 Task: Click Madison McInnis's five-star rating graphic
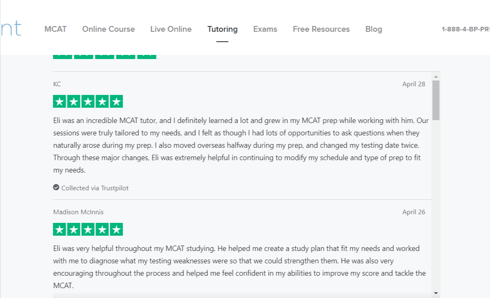tap(88, 229)
